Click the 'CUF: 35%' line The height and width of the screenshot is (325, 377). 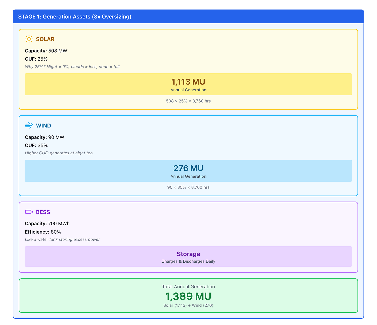coord(36,146)
